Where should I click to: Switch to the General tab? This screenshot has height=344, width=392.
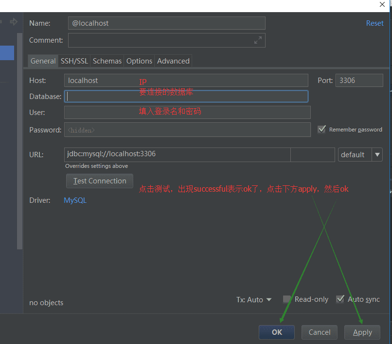43,61
